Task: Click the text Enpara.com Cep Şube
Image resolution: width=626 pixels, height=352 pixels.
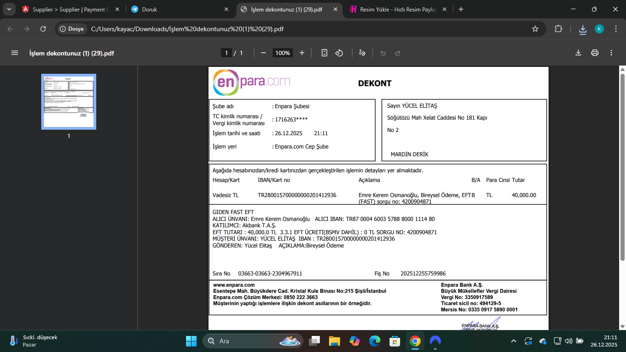Action: pyautogui.click(x=302, y=147)
